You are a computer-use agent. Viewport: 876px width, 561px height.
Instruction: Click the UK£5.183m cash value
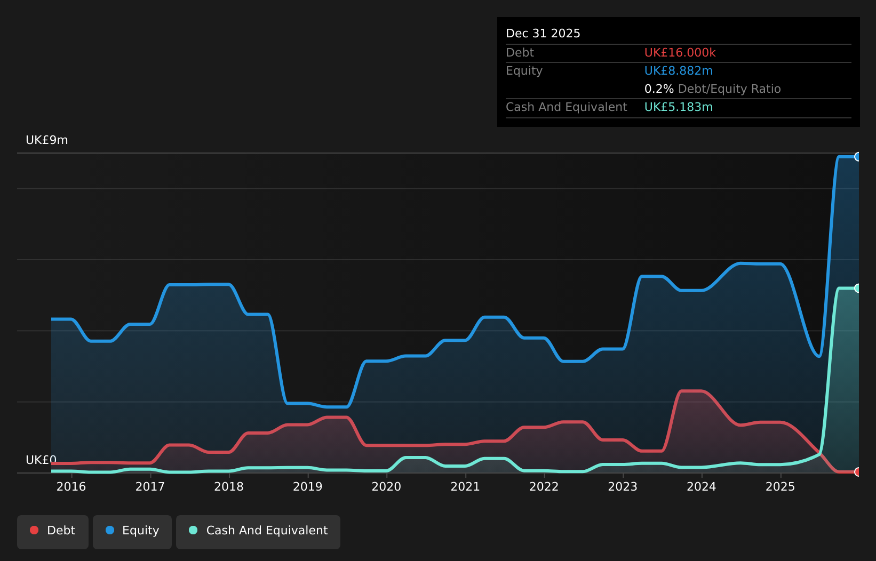pyautogui.click(x=679, y=107)
